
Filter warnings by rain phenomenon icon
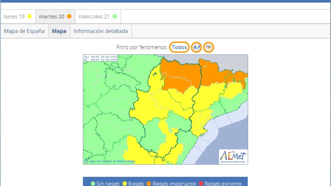(x=196, y=47)
